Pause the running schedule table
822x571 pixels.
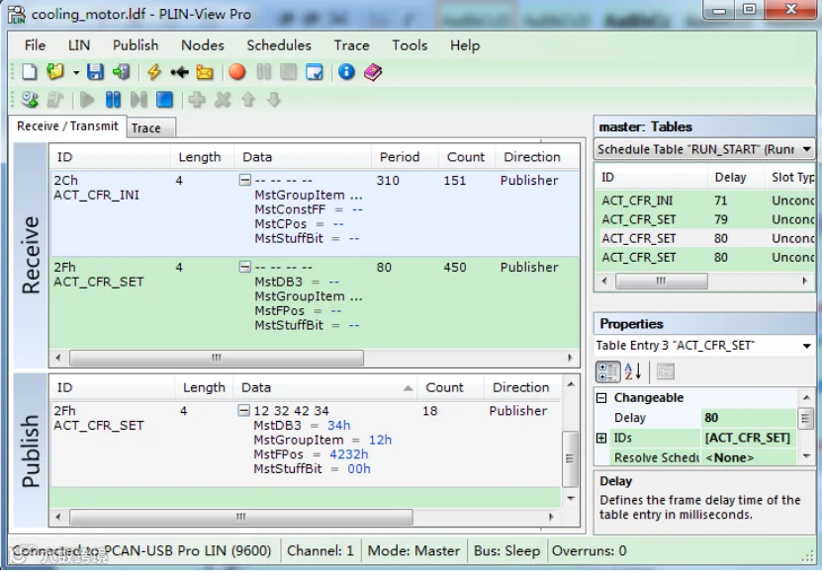click(x=113, y=100)
